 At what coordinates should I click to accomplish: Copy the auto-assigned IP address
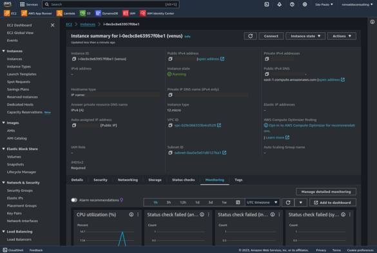point(74,125)
